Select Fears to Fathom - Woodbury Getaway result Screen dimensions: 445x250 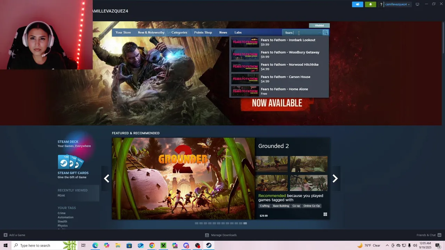coord(279,55)
